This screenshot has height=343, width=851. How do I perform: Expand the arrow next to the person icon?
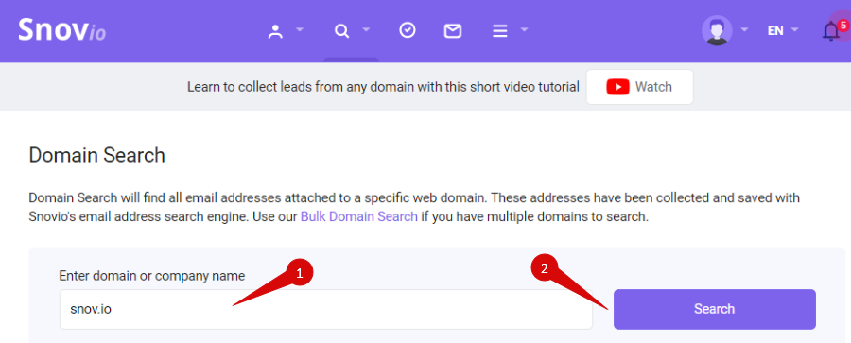click(x=300, y=30)
